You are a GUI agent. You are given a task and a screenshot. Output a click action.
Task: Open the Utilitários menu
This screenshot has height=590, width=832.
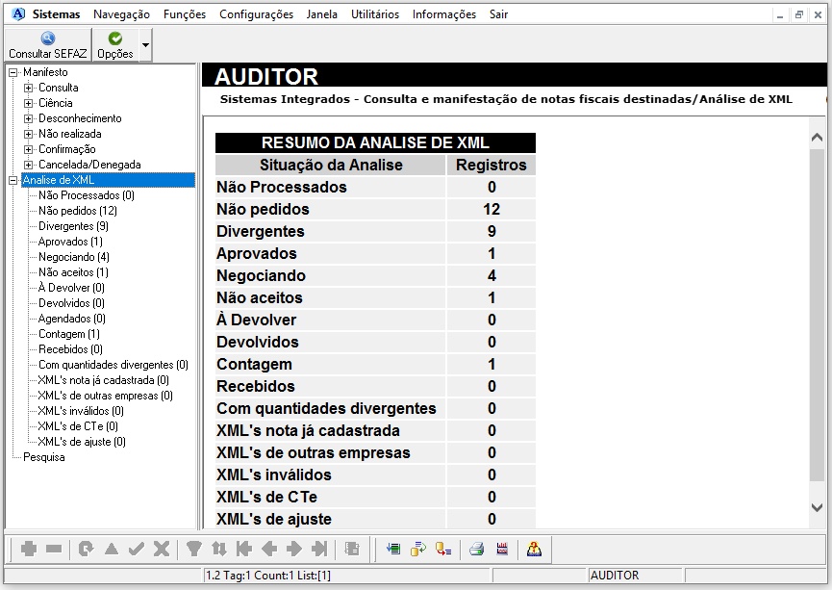click(x=374, y=14)
